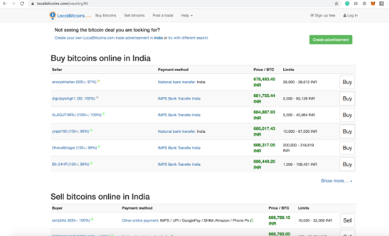Click the Create advertisement button
Image resolution: width=389 pixels, height=236 pixels.
(x=331, y=39)
